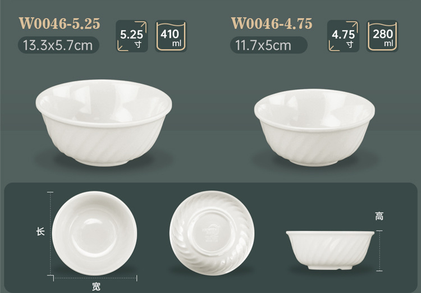The height and width of the screenshot is (293, 421).
Task: Click the 280 ml capacity icon
Action: click(x=382, y=36)
